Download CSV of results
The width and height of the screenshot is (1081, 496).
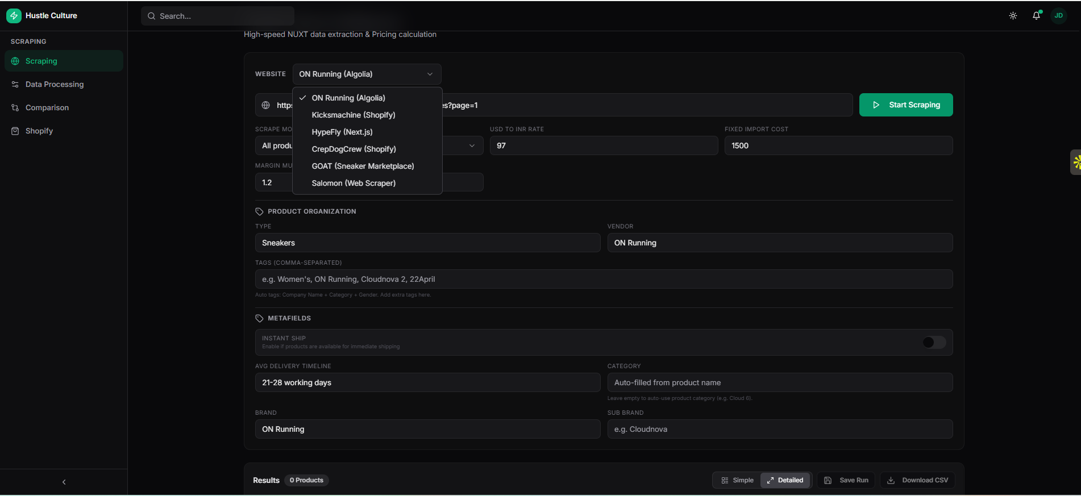[918, 480]
